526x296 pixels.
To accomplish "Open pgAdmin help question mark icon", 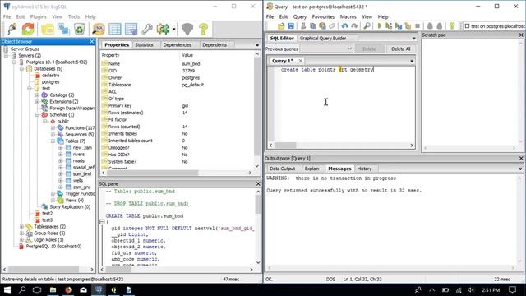I will tap(203, 30).
